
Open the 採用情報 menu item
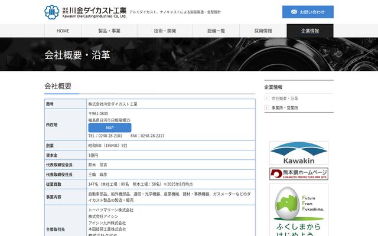click(263, 31)
